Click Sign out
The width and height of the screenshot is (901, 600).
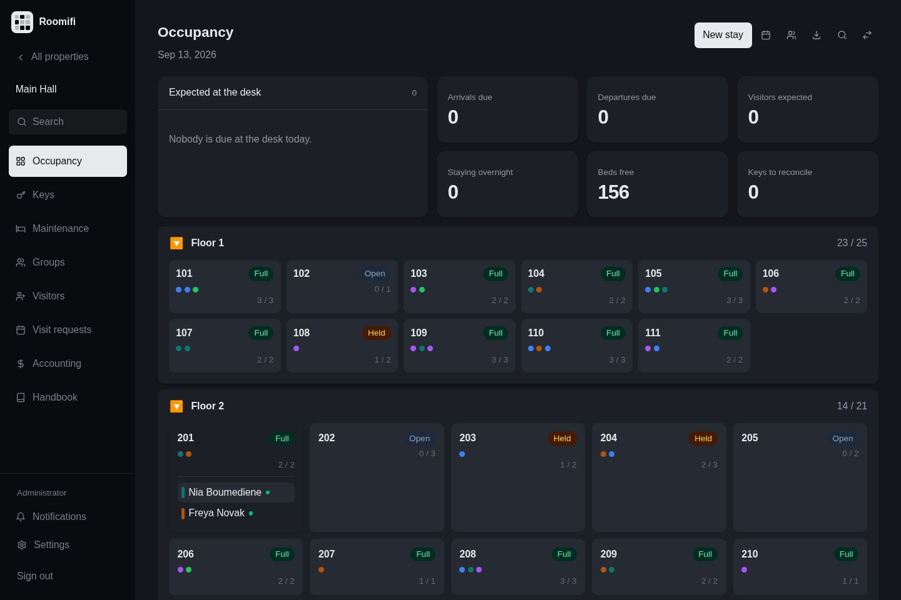coord(35,576)
